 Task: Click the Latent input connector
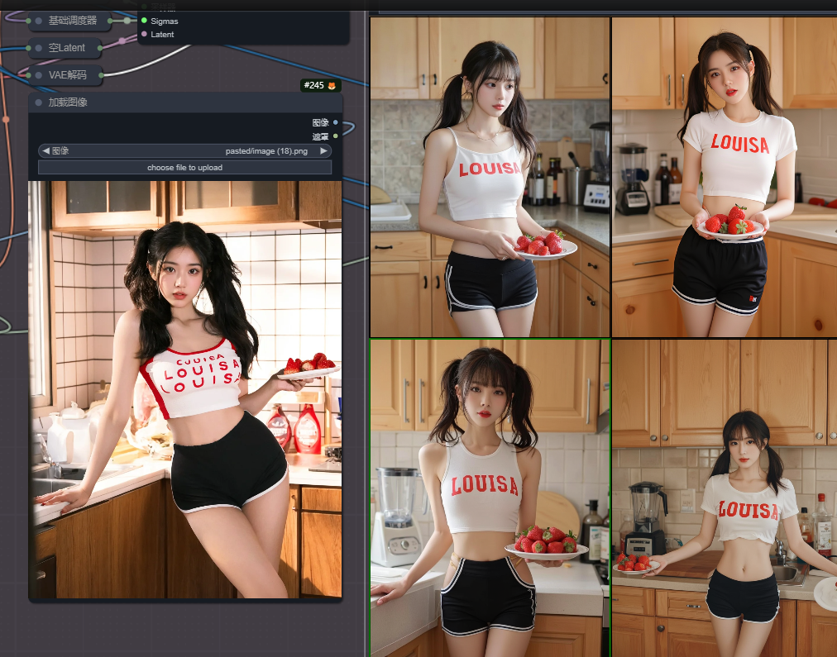point(144,34)
